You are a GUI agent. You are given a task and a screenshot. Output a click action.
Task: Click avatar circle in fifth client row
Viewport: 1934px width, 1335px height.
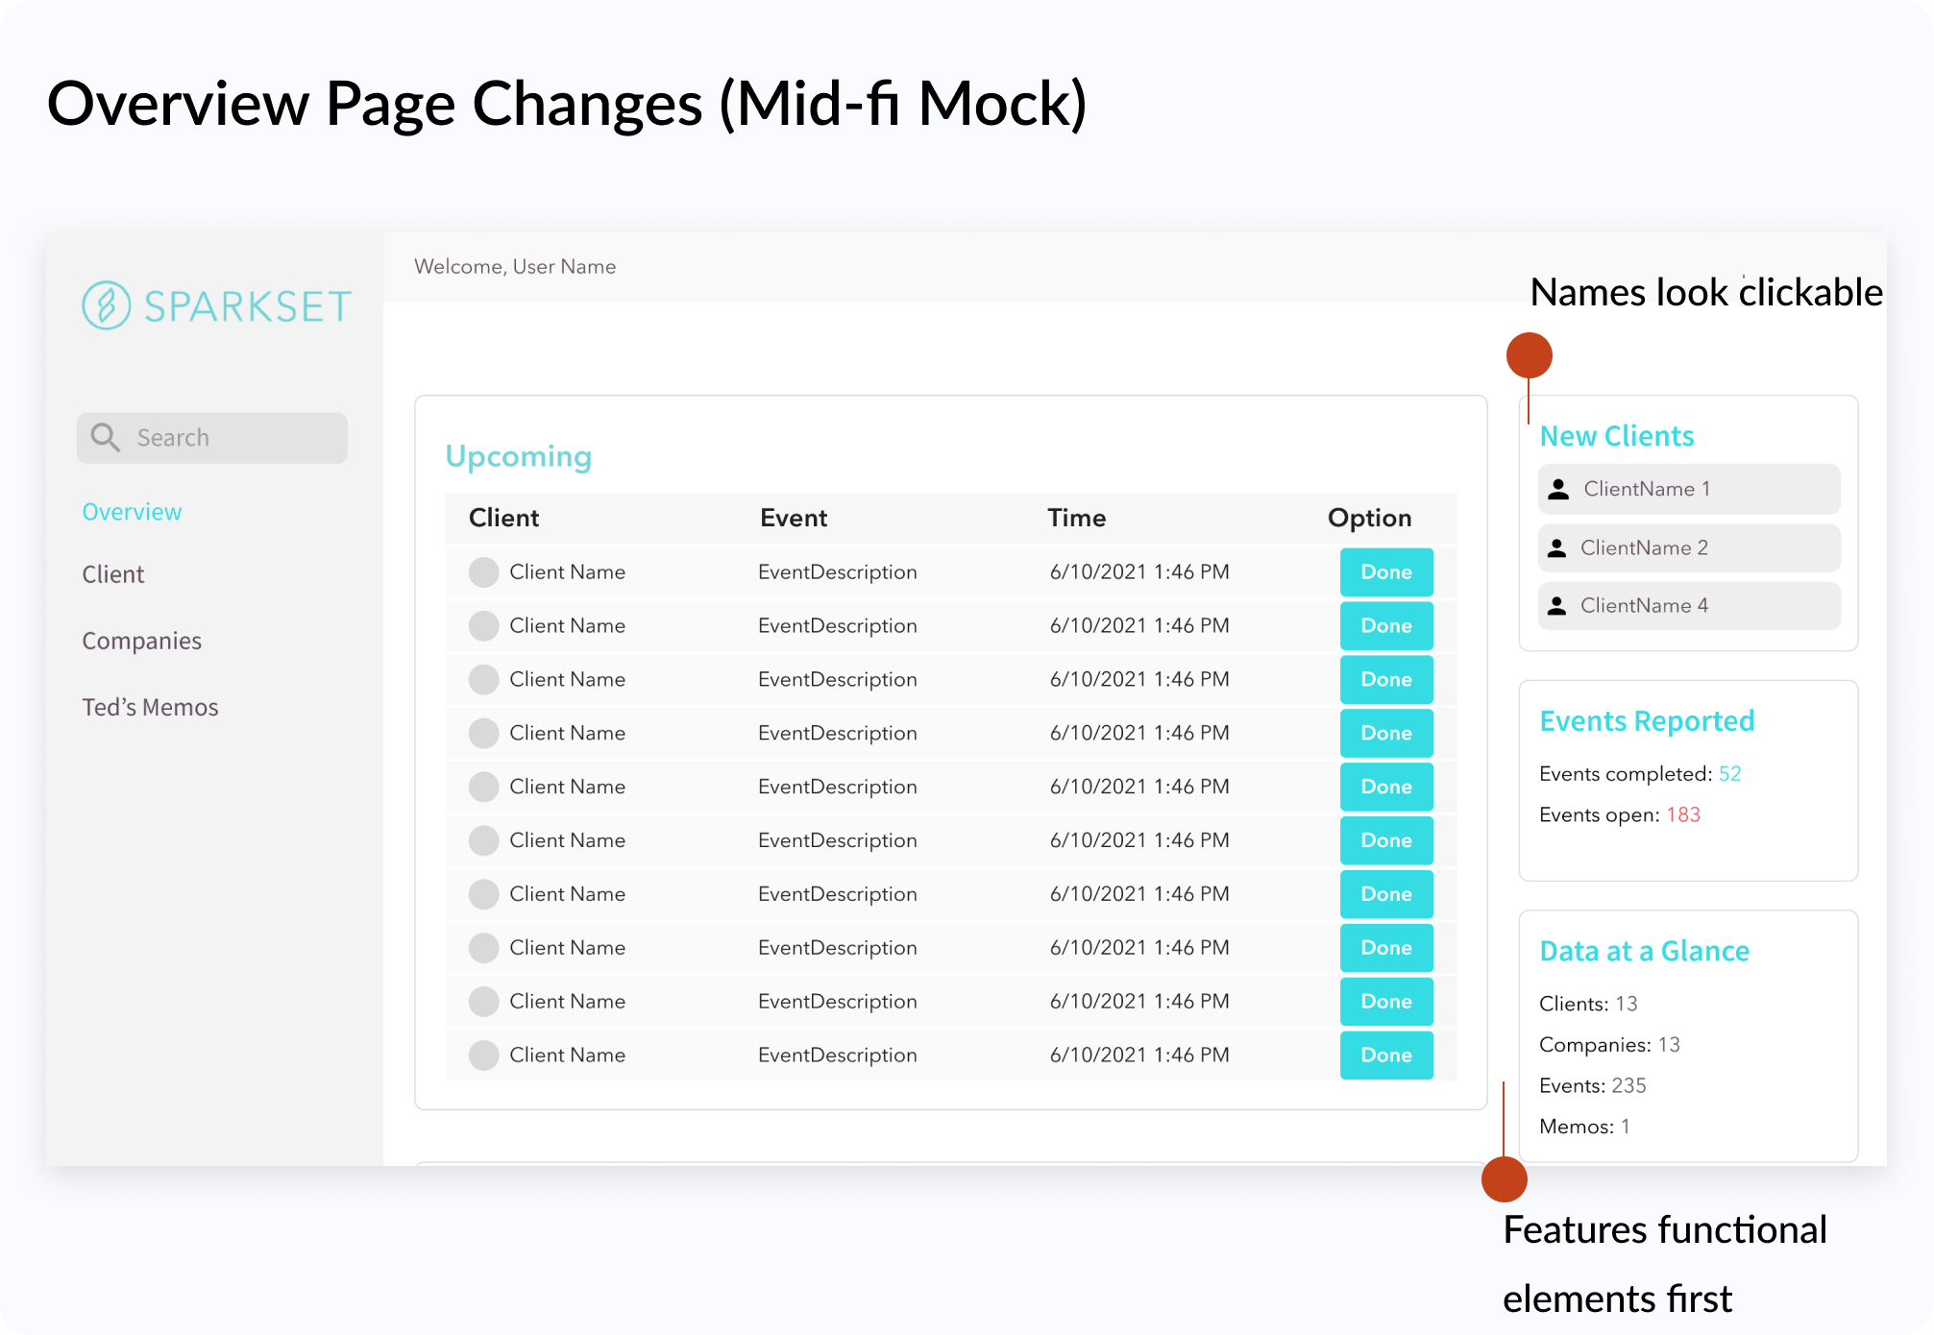483,788
